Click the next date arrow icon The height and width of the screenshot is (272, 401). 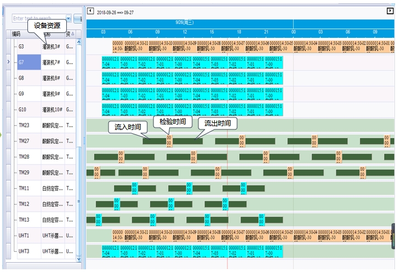[x=390, y=11]
